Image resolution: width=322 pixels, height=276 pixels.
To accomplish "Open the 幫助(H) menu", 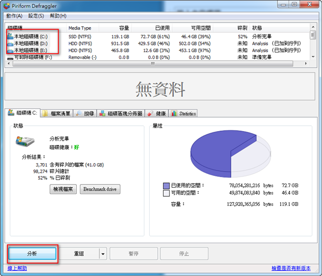I will 58,16.
